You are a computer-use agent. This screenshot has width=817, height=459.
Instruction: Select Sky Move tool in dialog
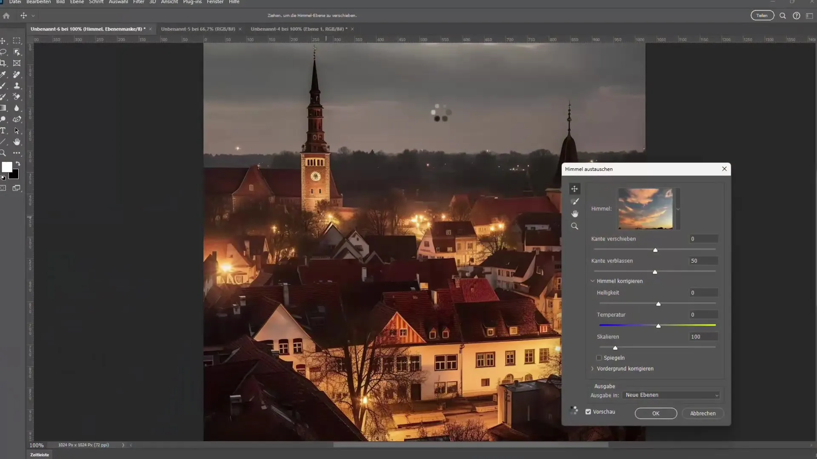[574, 189]
